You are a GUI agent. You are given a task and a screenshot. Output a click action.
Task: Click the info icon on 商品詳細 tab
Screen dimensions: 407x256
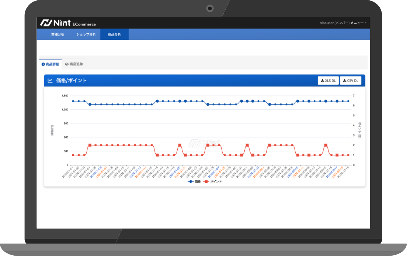[x=43, y=64]
